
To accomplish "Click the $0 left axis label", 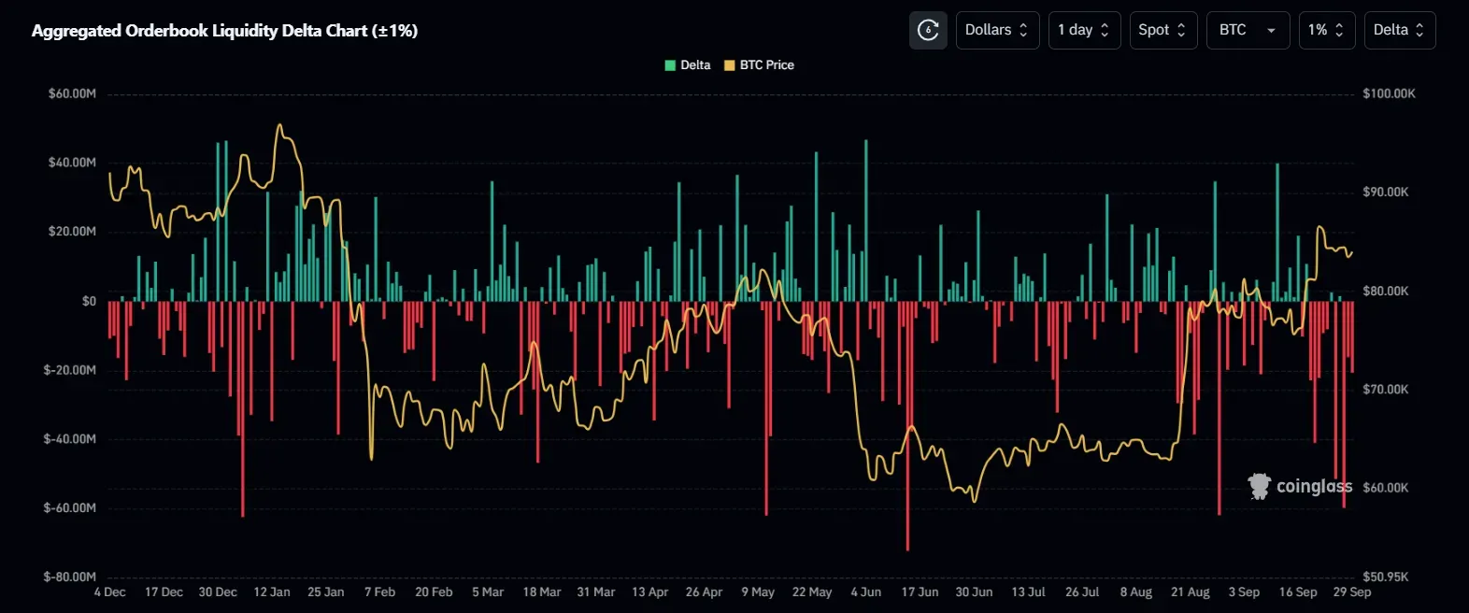I will pyautogui.click(x=89, y=301).
